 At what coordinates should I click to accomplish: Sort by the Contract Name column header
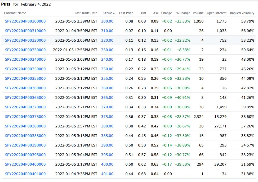(15, 13)
